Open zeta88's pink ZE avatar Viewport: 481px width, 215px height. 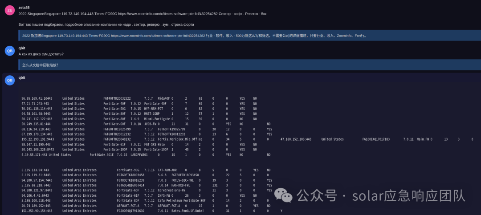(x=10, y=10)
